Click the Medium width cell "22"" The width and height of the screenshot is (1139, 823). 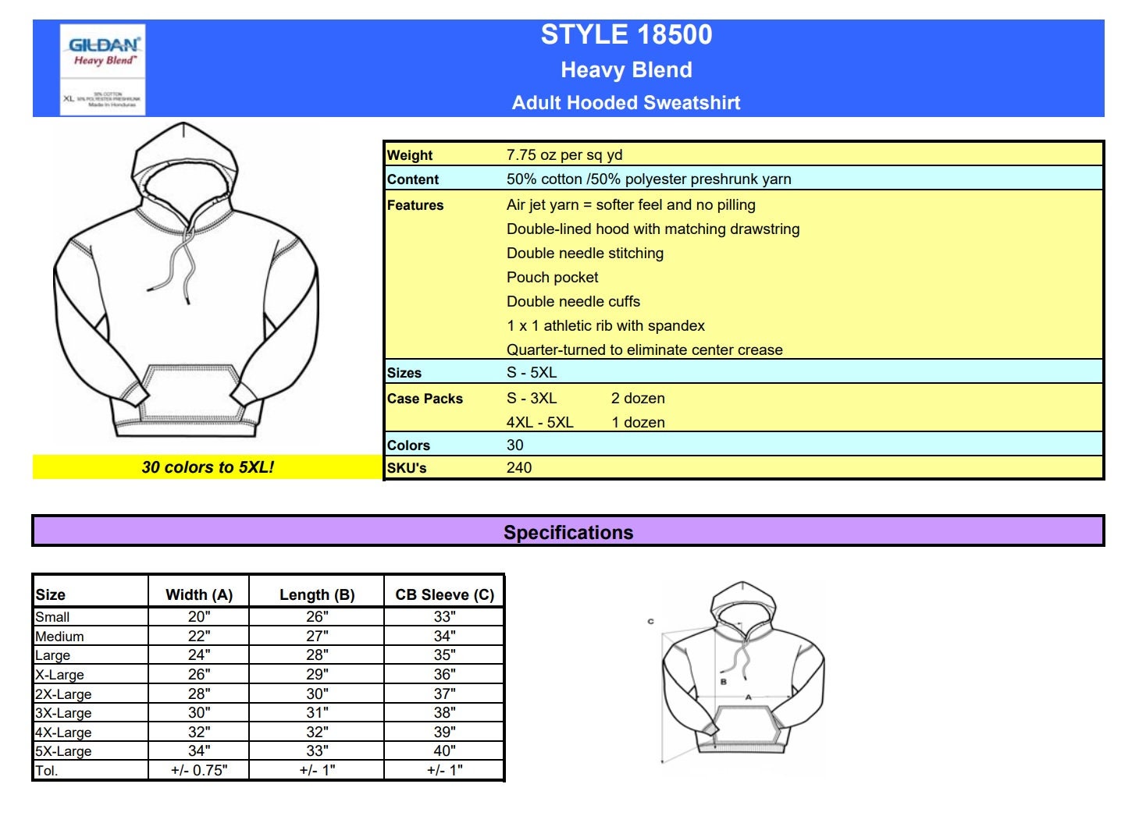click(x=199, y=636)
